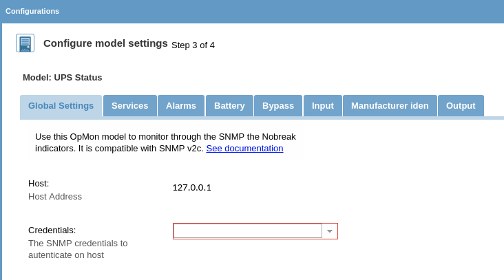Click the Configure model settings heading

(x=105, y=43)
